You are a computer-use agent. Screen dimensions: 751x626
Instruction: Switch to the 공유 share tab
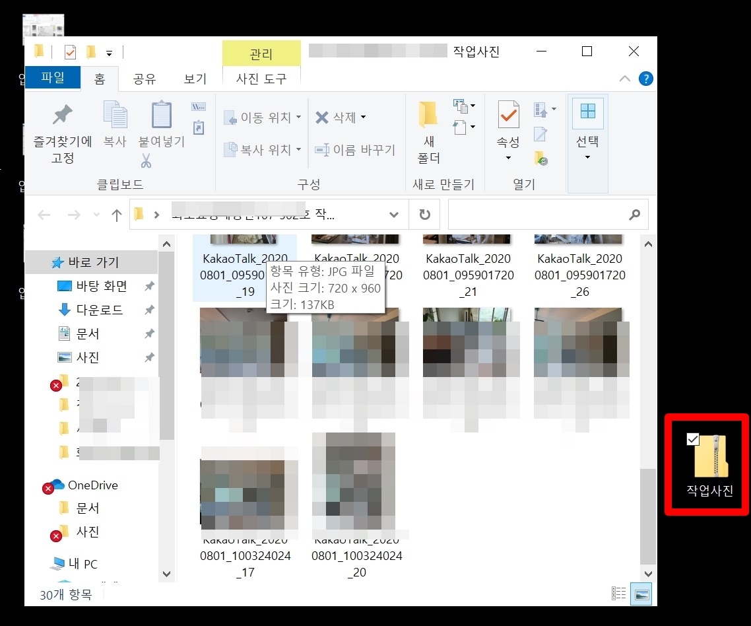tap(144, 79)
